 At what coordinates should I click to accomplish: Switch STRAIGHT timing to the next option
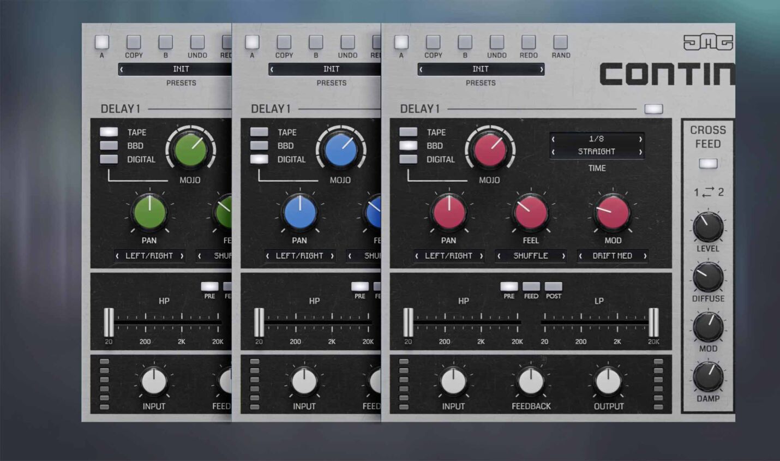(x=640, y=152)
